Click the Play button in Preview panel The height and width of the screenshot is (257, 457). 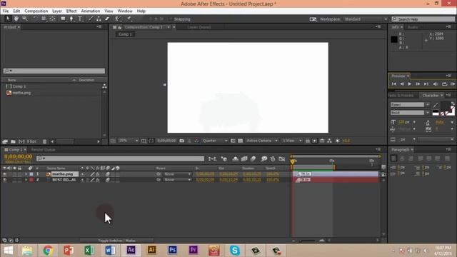tap(409, 84)
